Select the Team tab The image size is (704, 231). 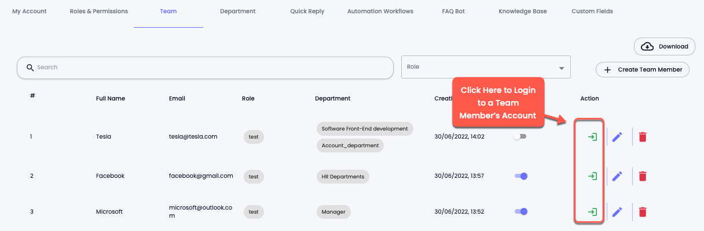[168, 12]
